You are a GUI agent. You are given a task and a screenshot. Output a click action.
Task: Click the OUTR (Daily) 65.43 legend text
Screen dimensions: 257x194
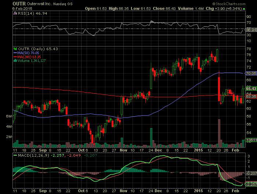coord(38,49)
